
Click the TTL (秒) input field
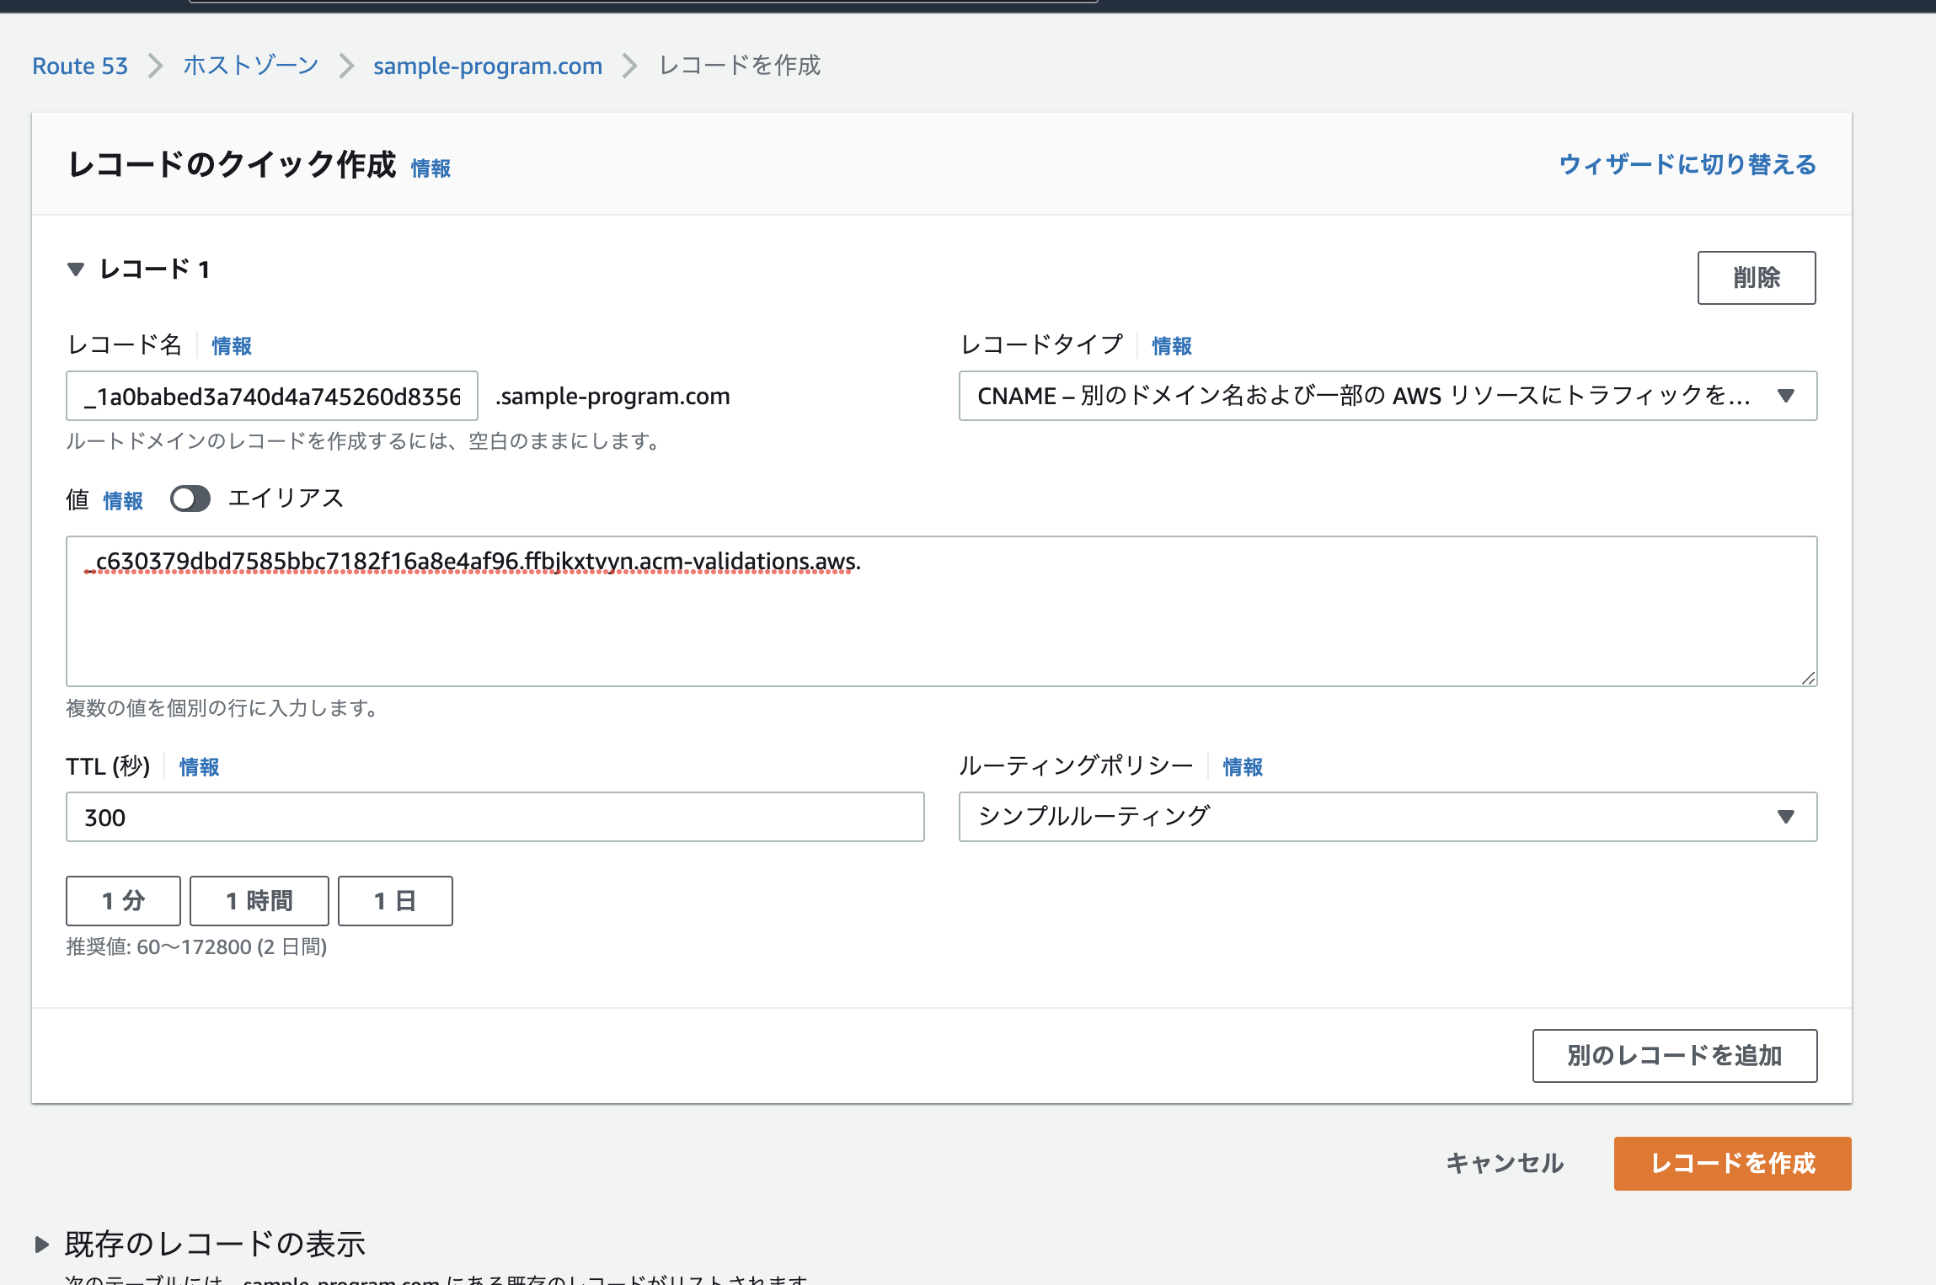tap(495, 817)
